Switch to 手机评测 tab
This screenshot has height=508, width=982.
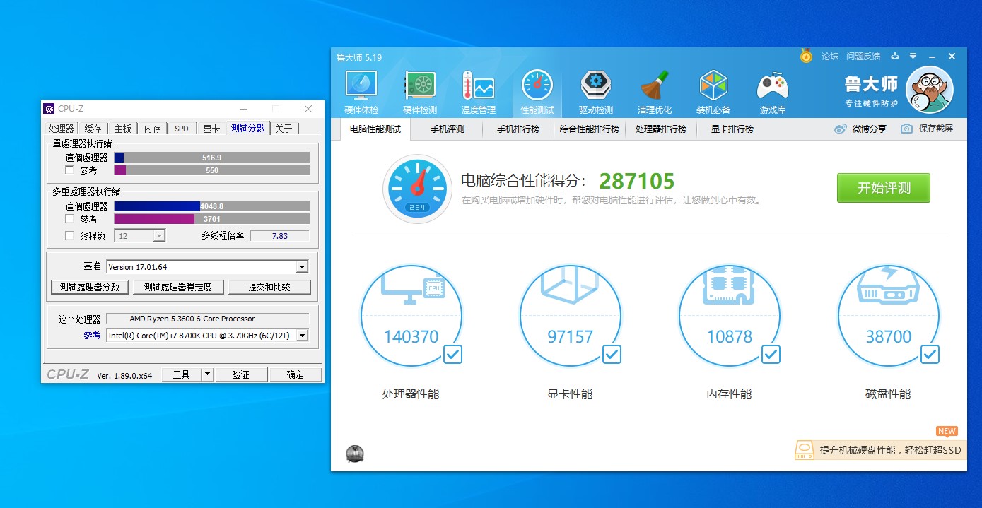click(x=448, y=129)
